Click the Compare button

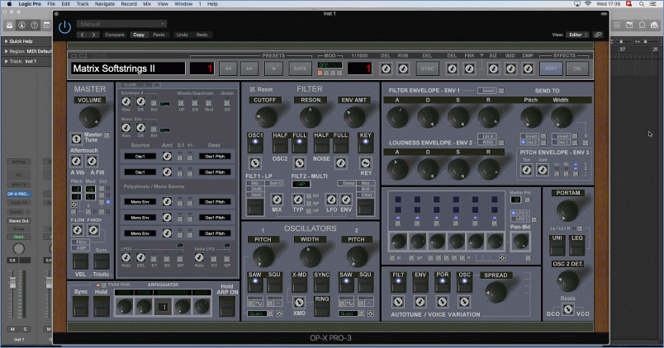point(114,35)
